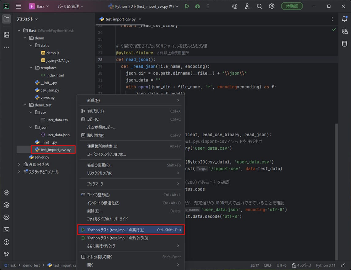Open the Database tool window

point(345,44)
